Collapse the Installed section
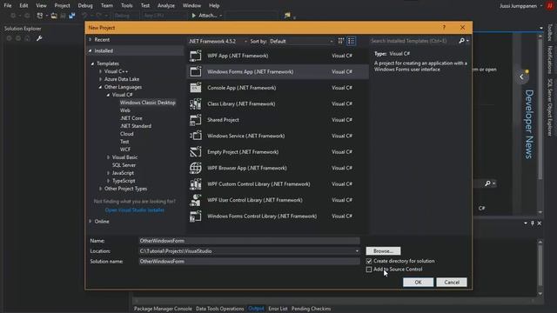This screenshot has height=313, width=557. pos(91,50)
